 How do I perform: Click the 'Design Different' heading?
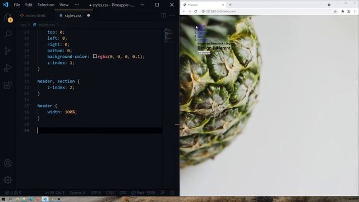[214, 48]
